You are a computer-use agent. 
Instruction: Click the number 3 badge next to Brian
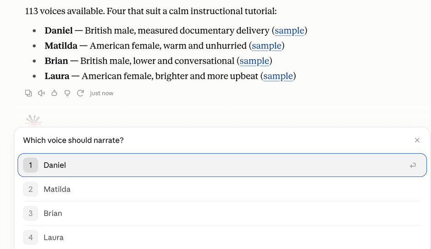31,213
